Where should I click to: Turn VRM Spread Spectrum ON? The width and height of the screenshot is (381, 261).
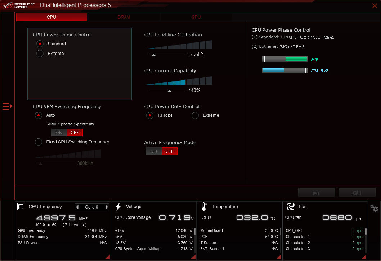click(59, 132)
